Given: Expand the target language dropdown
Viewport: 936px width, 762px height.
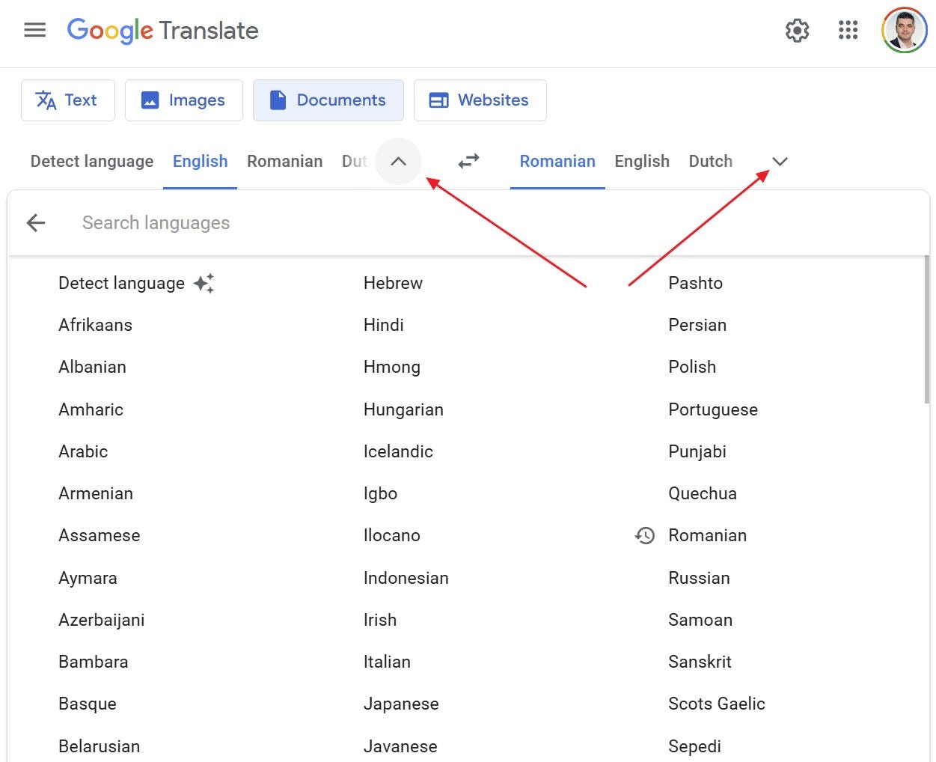Looking at the screenshot, I should coord(780,161).
